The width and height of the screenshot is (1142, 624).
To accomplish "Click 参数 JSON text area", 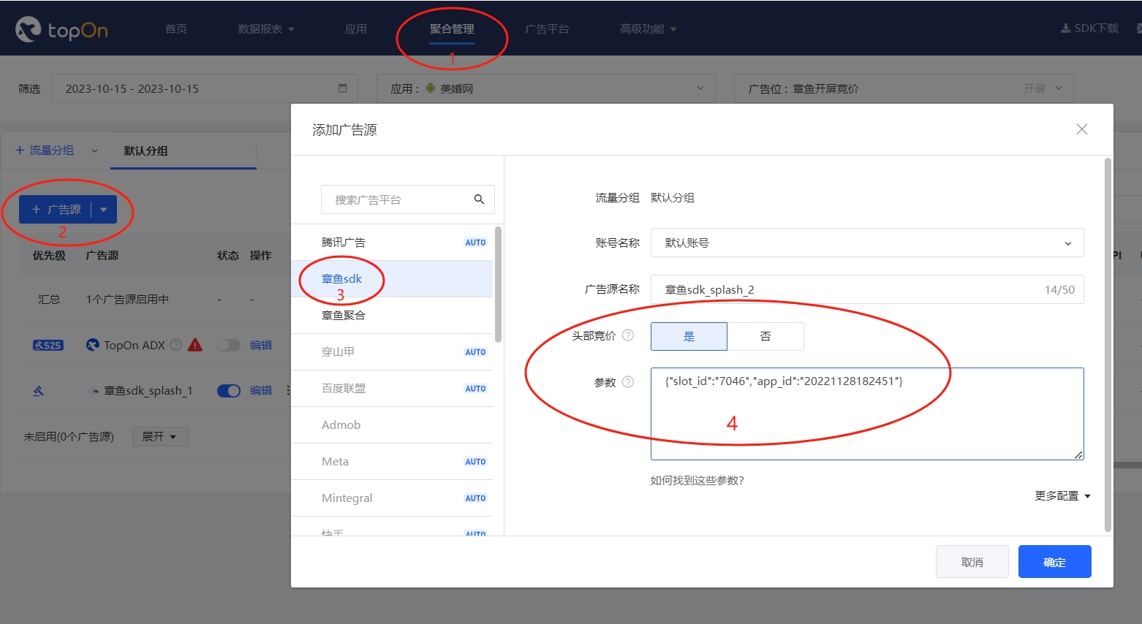I will coord(867,414).
